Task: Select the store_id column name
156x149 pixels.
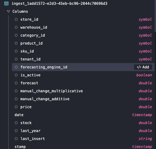Action: [x=29, y=19]
